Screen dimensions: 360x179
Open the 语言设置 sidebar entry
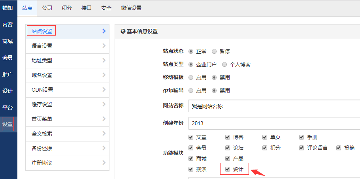pos(67,46)
